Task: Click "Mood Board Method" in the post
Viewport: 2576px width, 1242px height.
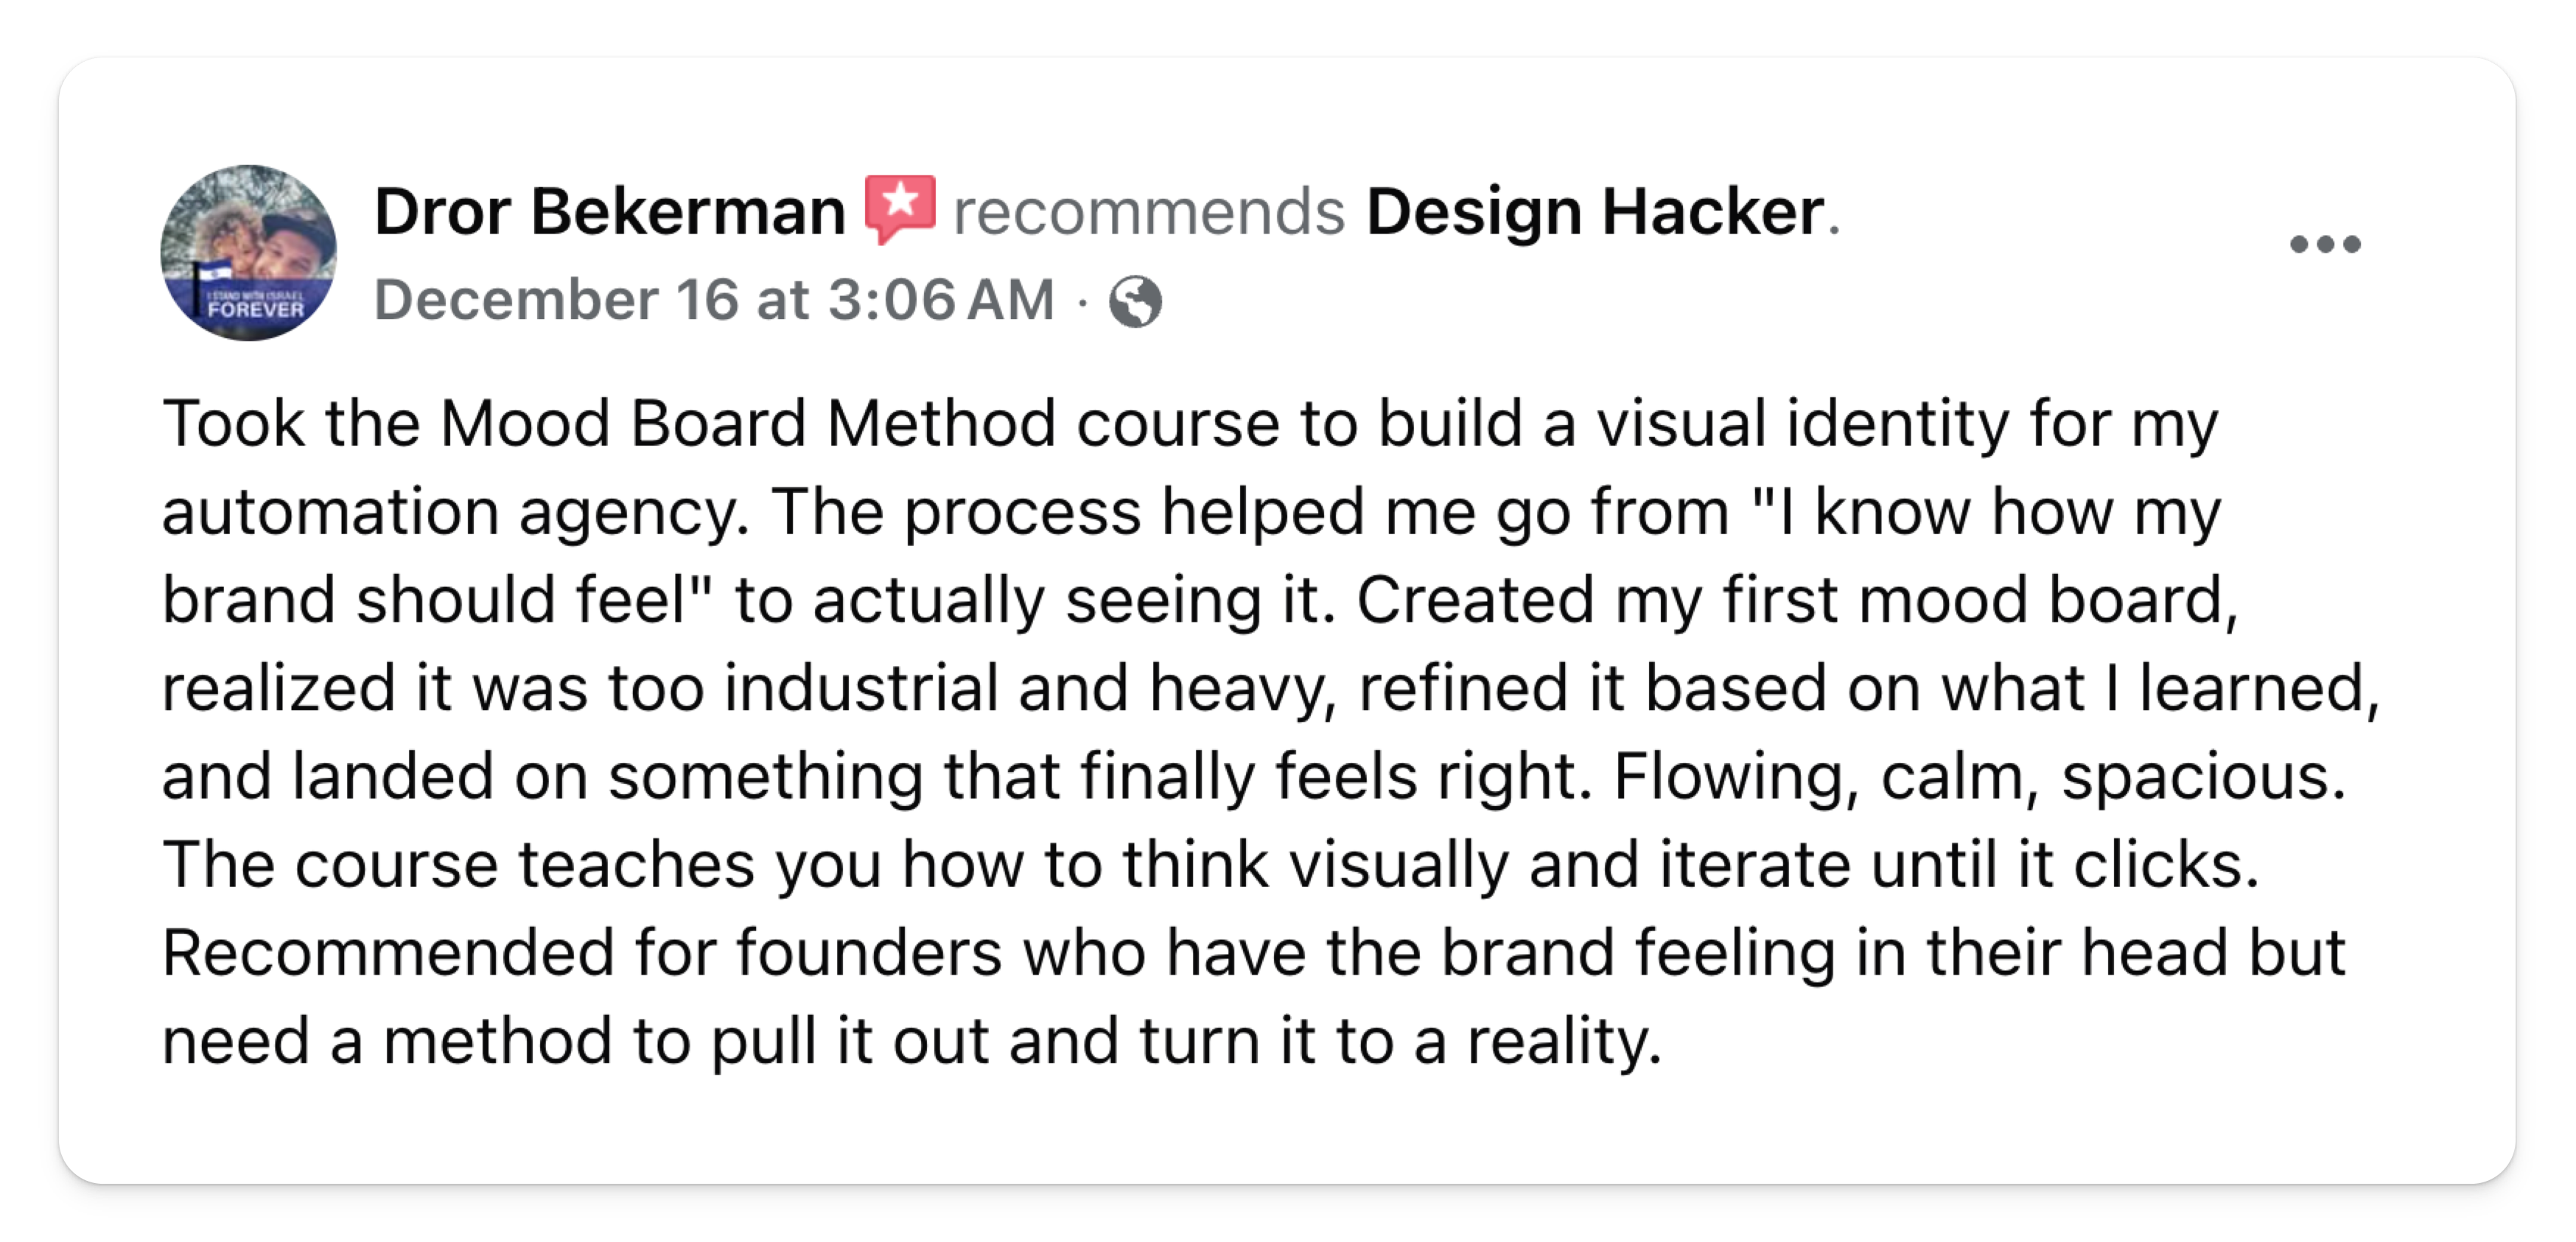Action: pyautogui.click(x=747, y=423)
